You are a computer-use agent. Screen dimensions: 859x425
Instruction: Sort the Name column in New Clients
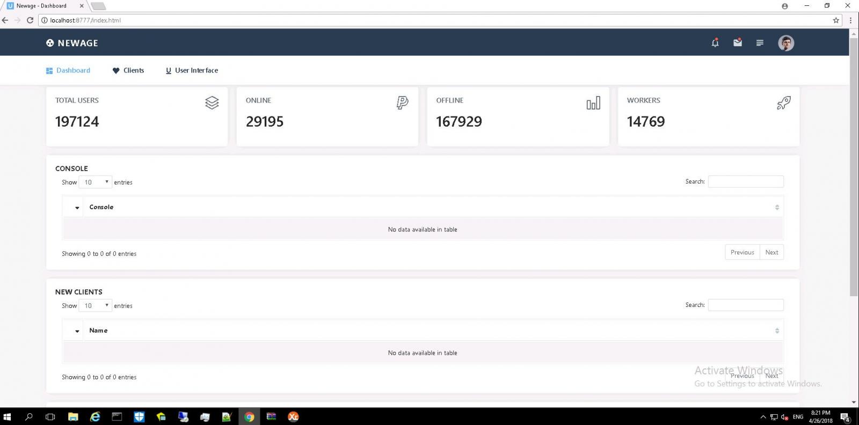point(98,331)
